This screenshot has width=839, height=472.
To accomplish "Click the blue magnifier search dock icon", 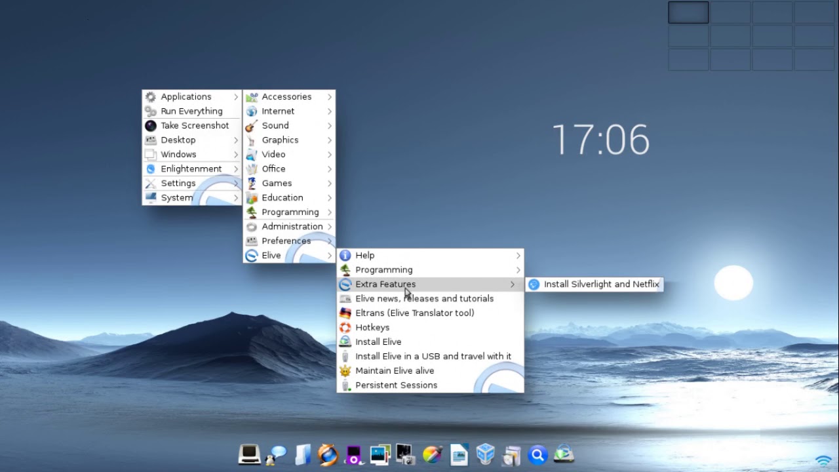I will (x=537, y=454).
